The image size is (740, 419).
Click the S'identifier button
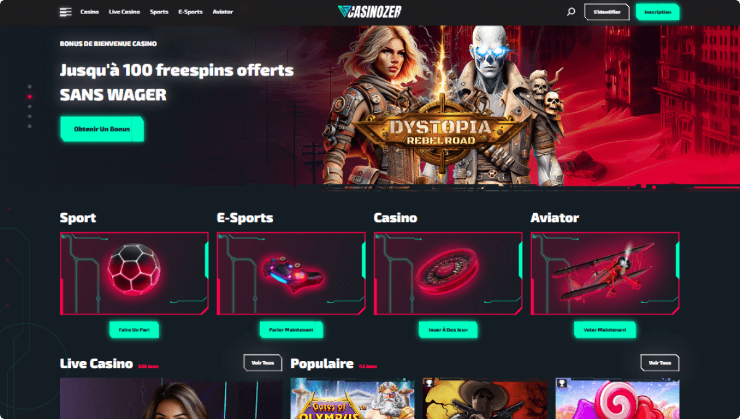(x=607, y=12)
